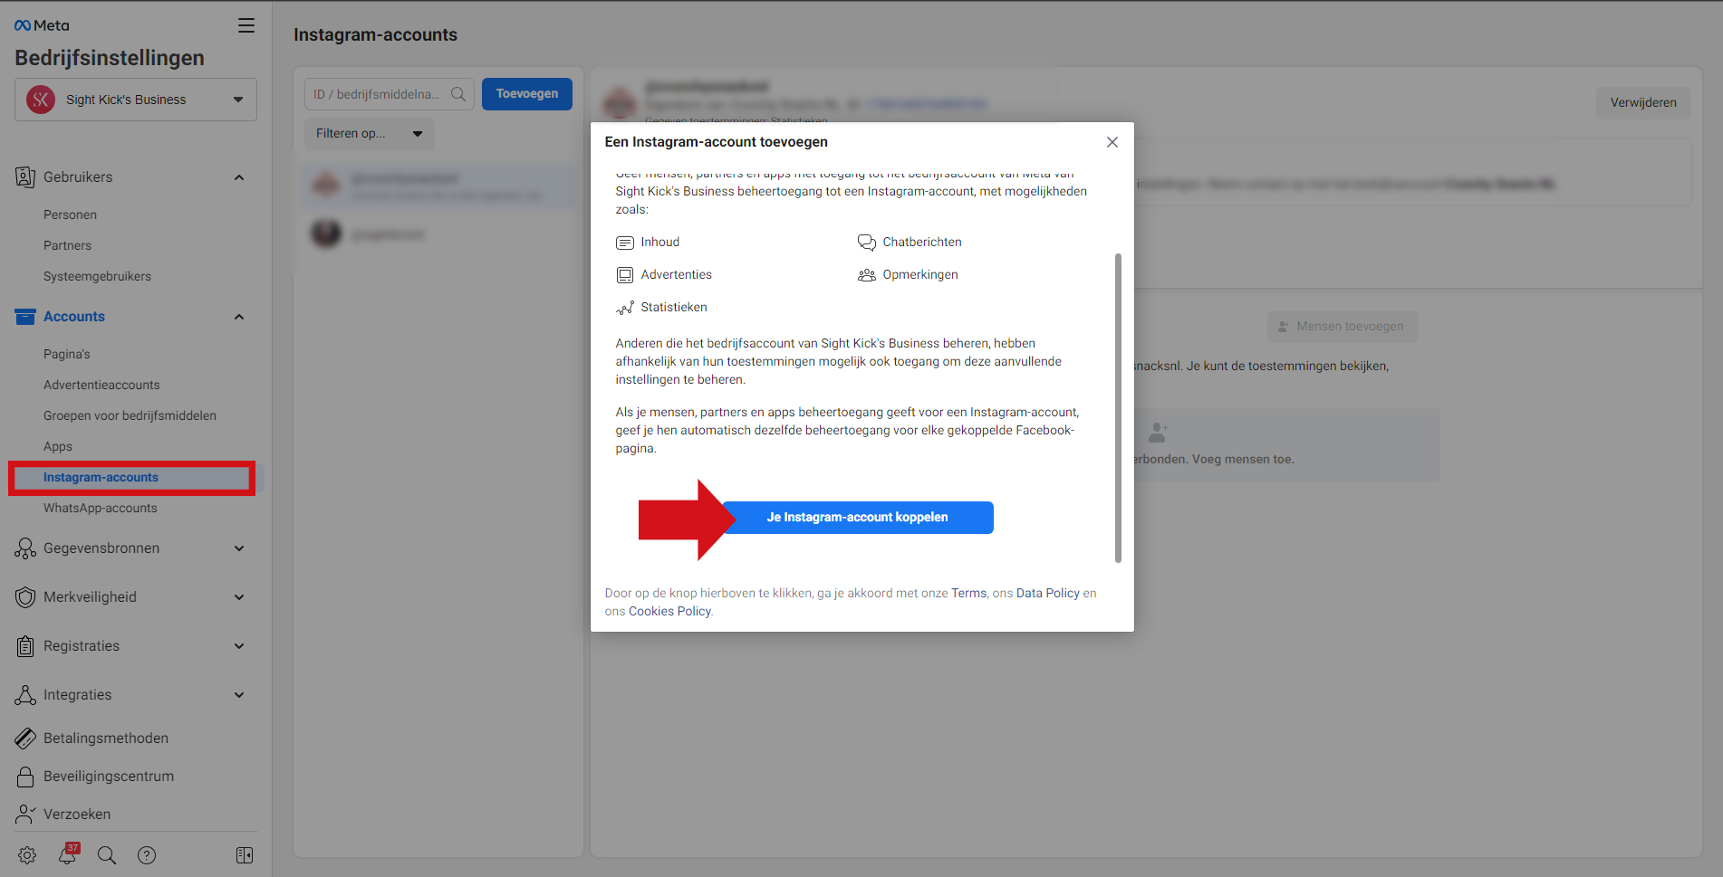Open Systeemgebruikers in the sidebar

[97, 276]
